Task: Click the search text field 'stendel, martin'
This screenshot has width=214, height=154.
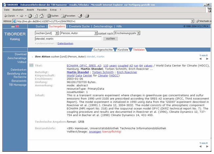Action: point(68,39)
